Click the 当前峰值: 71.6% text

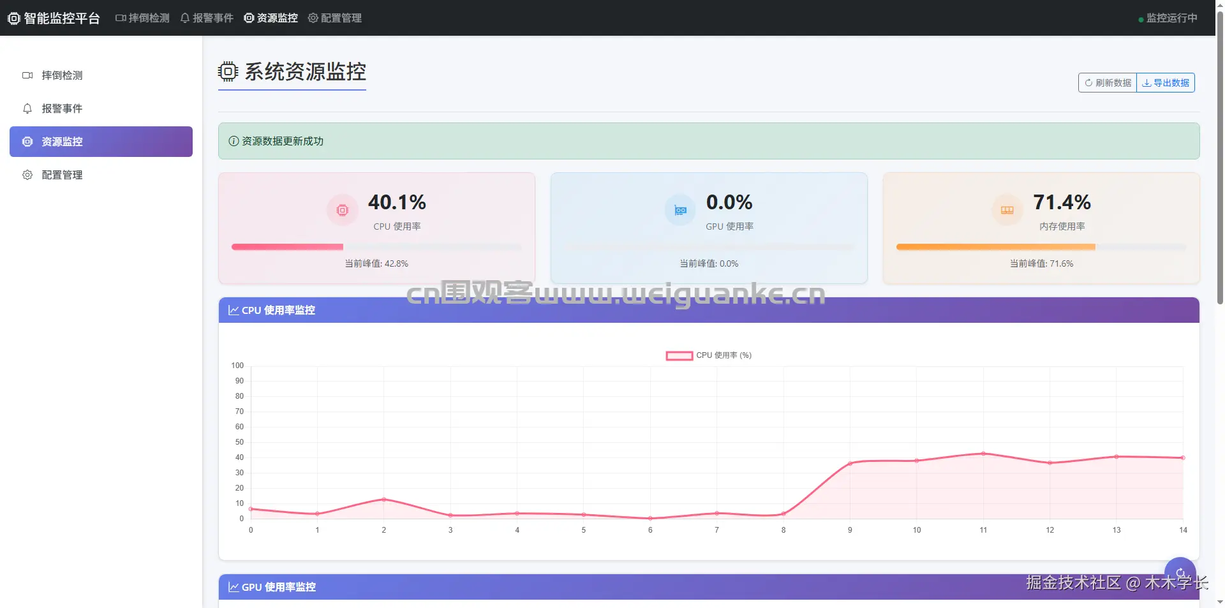coord(1041,263)
